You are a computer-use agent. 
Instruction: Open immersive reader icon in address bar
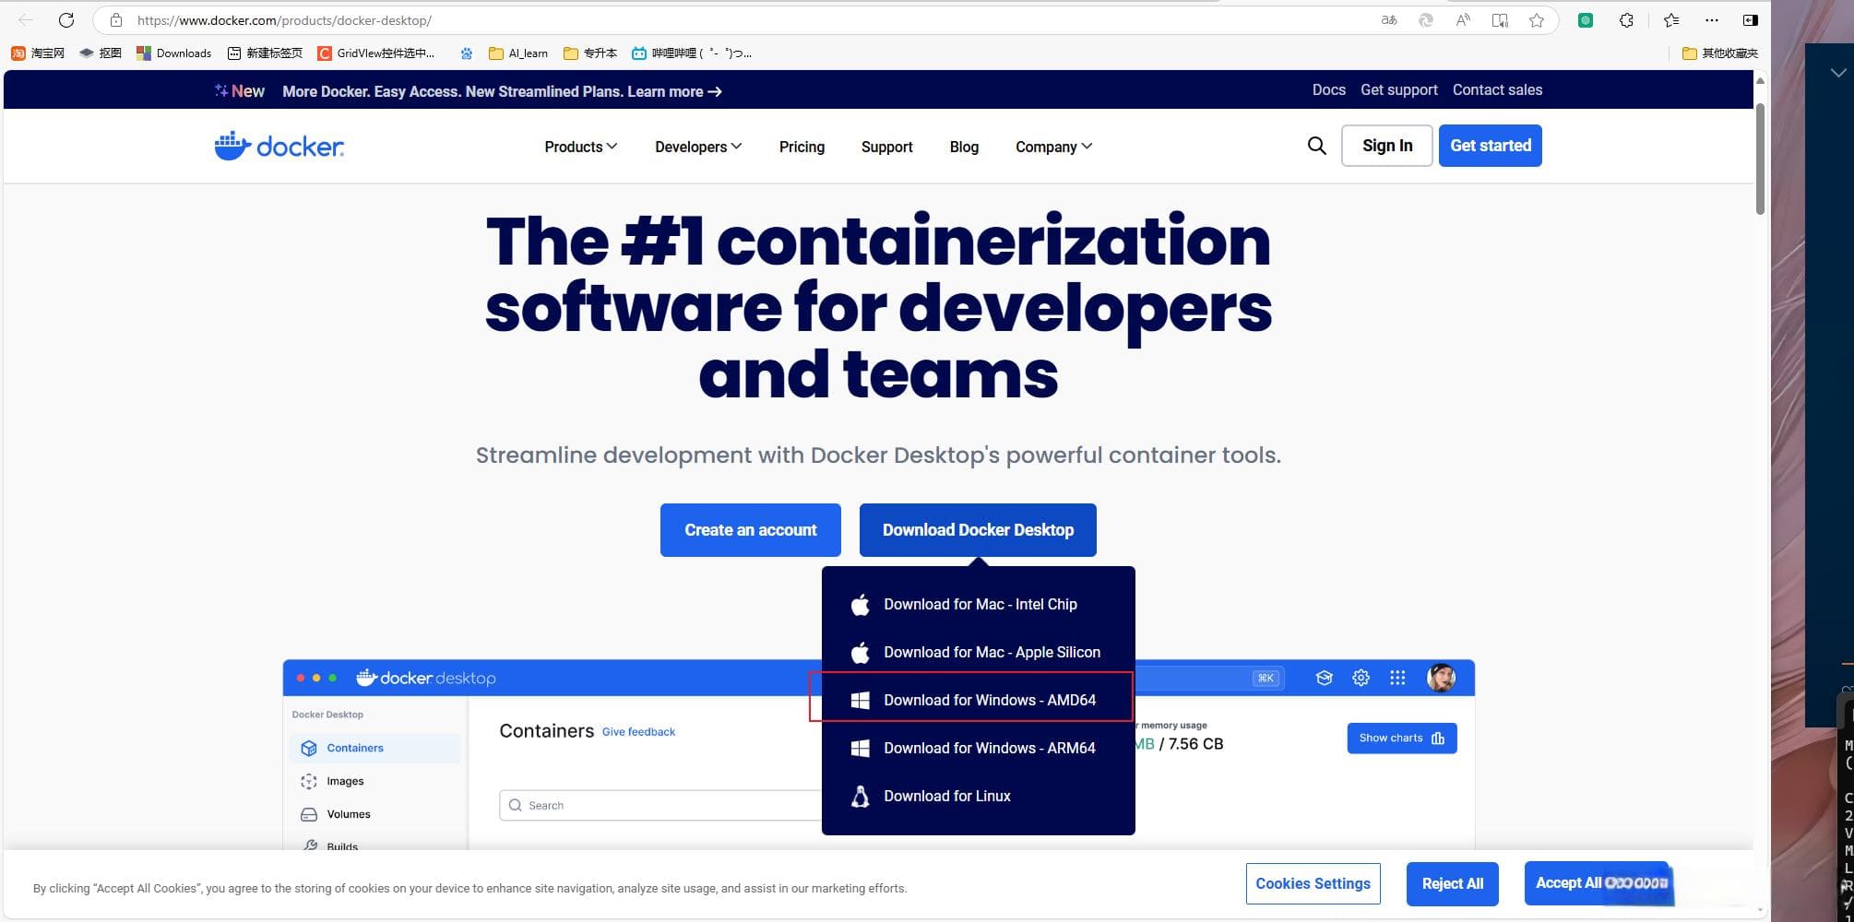[1500, 19]
